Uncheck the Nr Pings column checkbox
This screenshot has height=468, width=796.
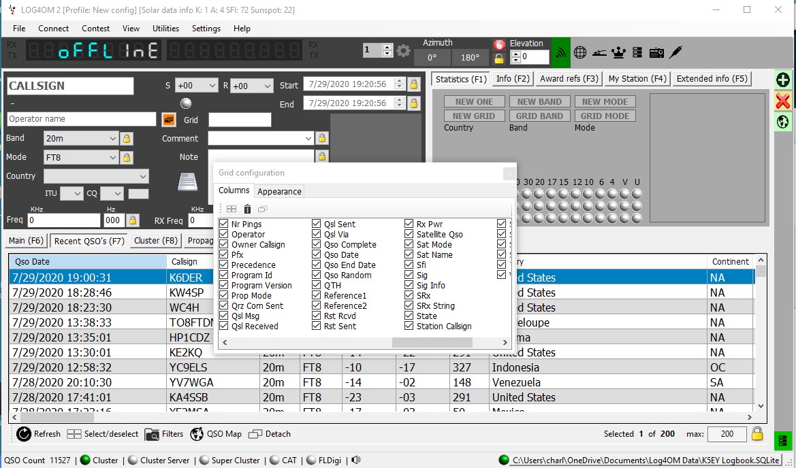[224, 224]
